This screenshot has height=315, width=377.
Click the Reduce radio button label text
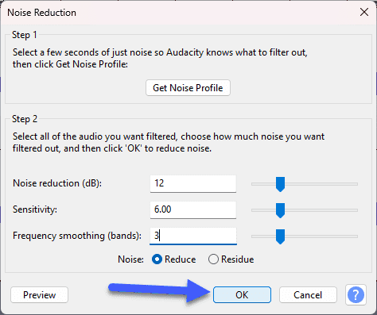point(180,259)
